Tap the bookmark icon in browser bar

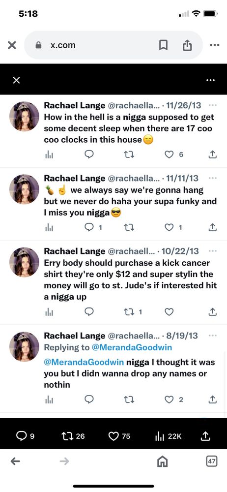[x=163, y=45]
